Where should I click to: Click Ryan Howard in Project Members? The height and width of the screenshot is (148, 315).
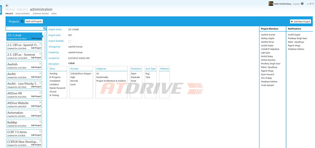coord(267,74)
